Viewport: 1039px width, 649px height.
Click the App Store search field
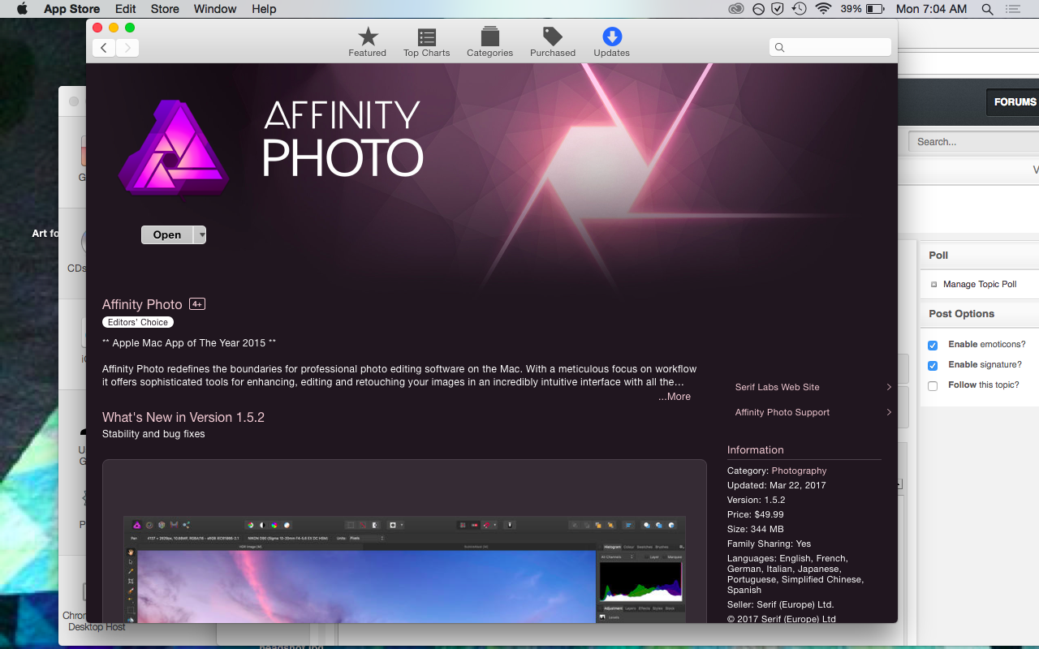pyautogui.click(x=830, y=47)
